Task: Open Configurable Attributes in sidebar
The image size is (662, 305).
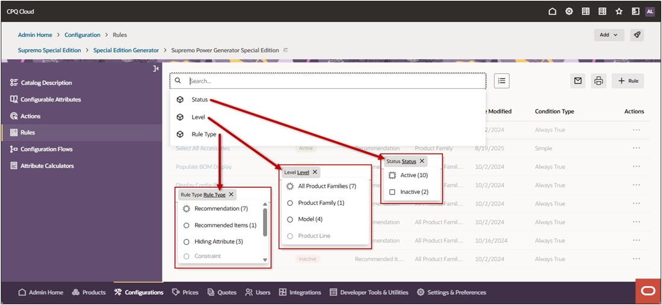Action: point(46,100)
